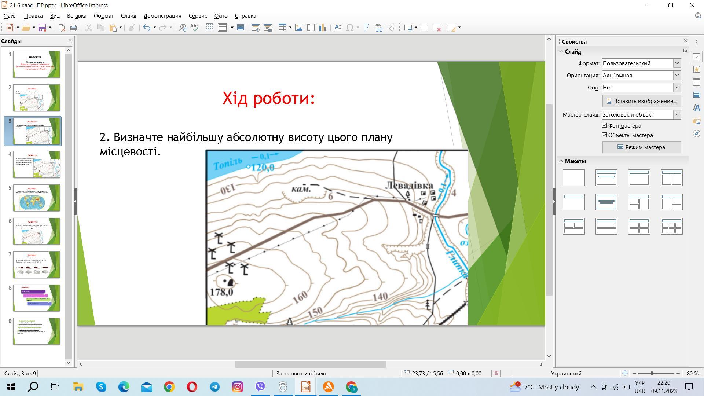Screen dimensions: 704x396
Task: Click the Insert Text Box icon
Action: tap(338, 28)
